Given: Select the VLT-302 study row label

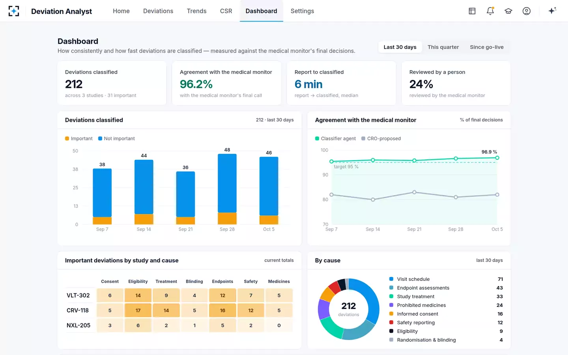Looking at the screenshot, I should pos(78,295).
